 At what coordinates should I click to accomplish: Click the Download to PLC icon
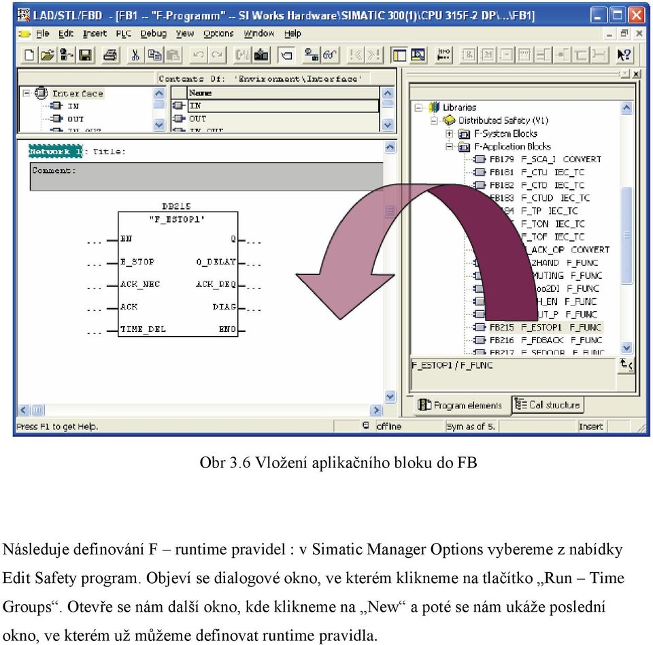click(261, 55)
